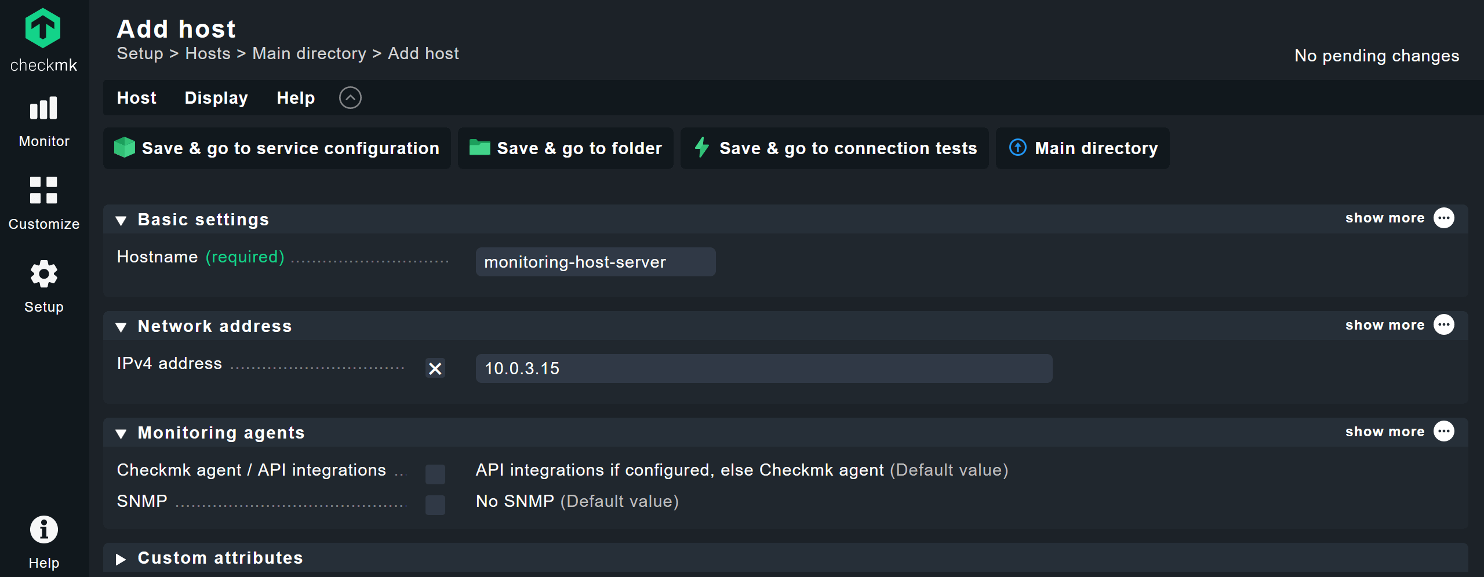Enable the Checkmk agent / API integrations checkbox
Image resolution: width=1484 pixels, height=577 pixels.
tap(435, 474)
